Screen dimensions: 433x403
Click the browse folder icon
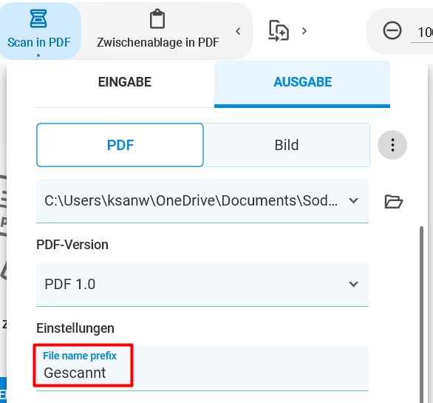(394, 201)
